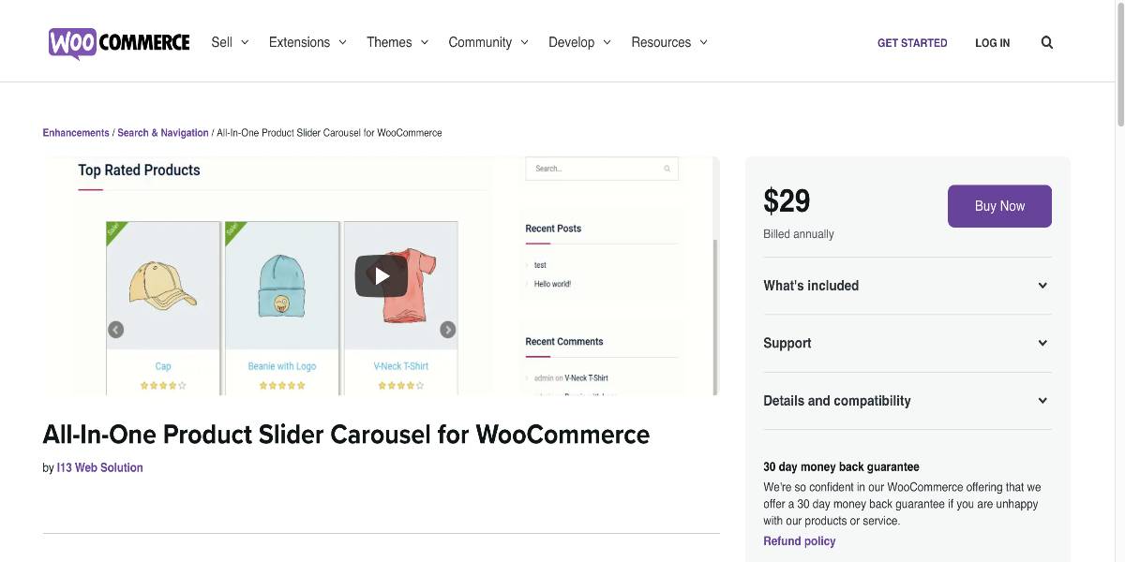The height and width of the screenshot is (562, 1125).
Task: Click the 'Recent Comments' heading
Action: [x=564, y=342]
